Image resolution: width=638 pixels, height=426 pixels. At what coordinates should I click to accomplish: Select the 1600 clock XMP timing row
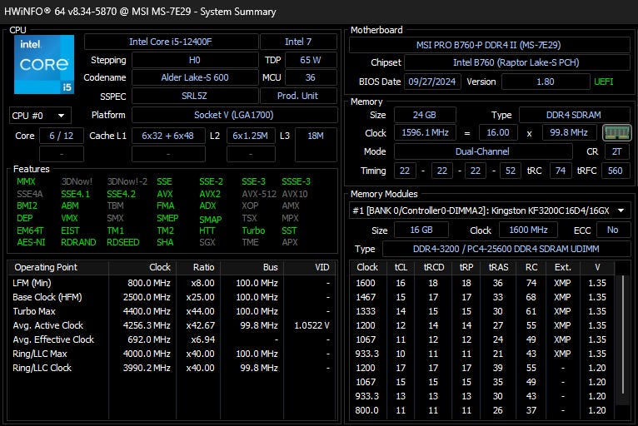tap(482, 283)
